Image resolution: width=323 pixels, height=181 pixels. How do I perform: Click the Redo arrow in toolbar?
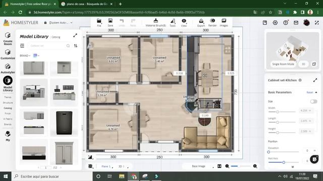click(133, 23)
